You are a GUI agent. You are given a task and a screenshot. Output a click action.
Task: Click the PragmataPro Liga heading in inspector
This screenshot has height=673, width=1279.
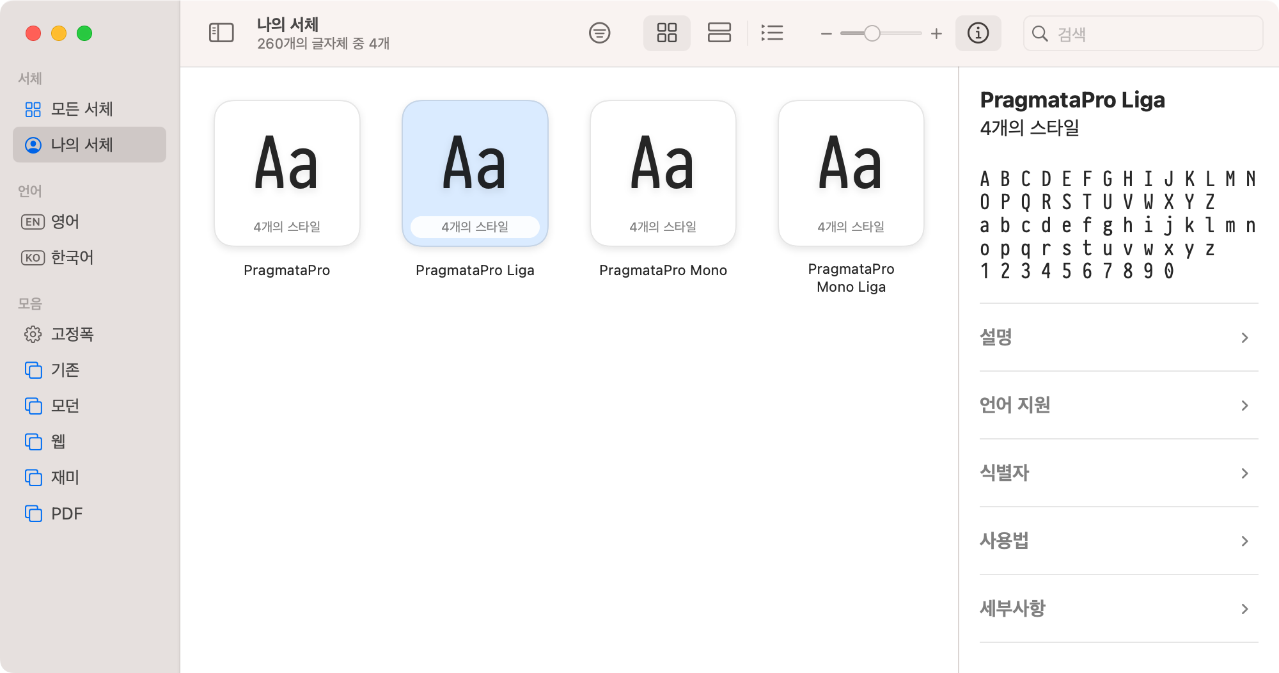point(1072,100)
